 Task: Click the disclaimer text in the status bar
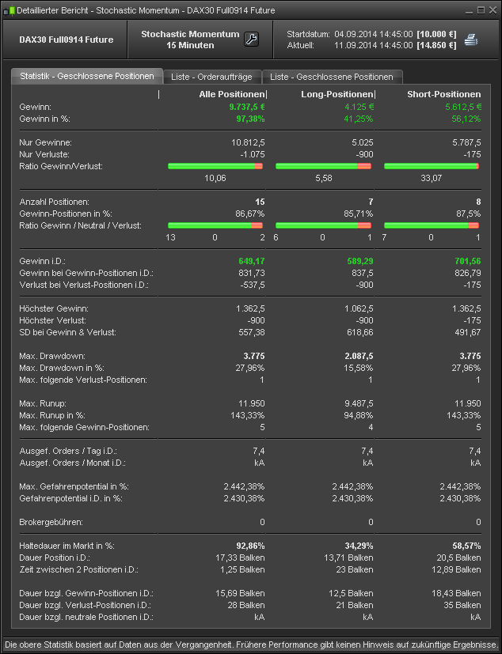251,645
